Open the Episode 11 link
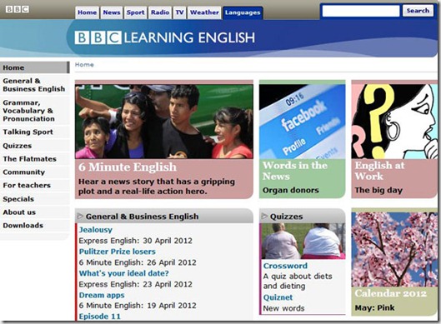441x324 pixels. (99, 317)
